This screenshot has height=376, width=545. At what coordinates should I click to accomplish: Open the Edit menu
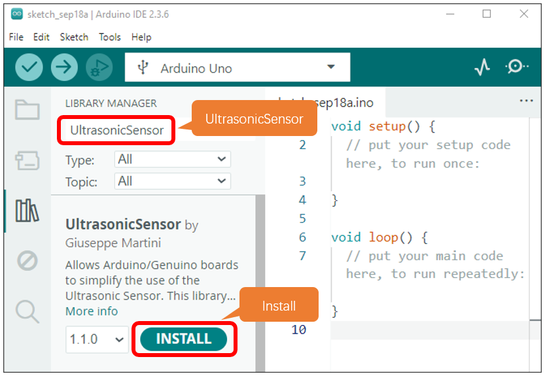[x=41, y=37]
